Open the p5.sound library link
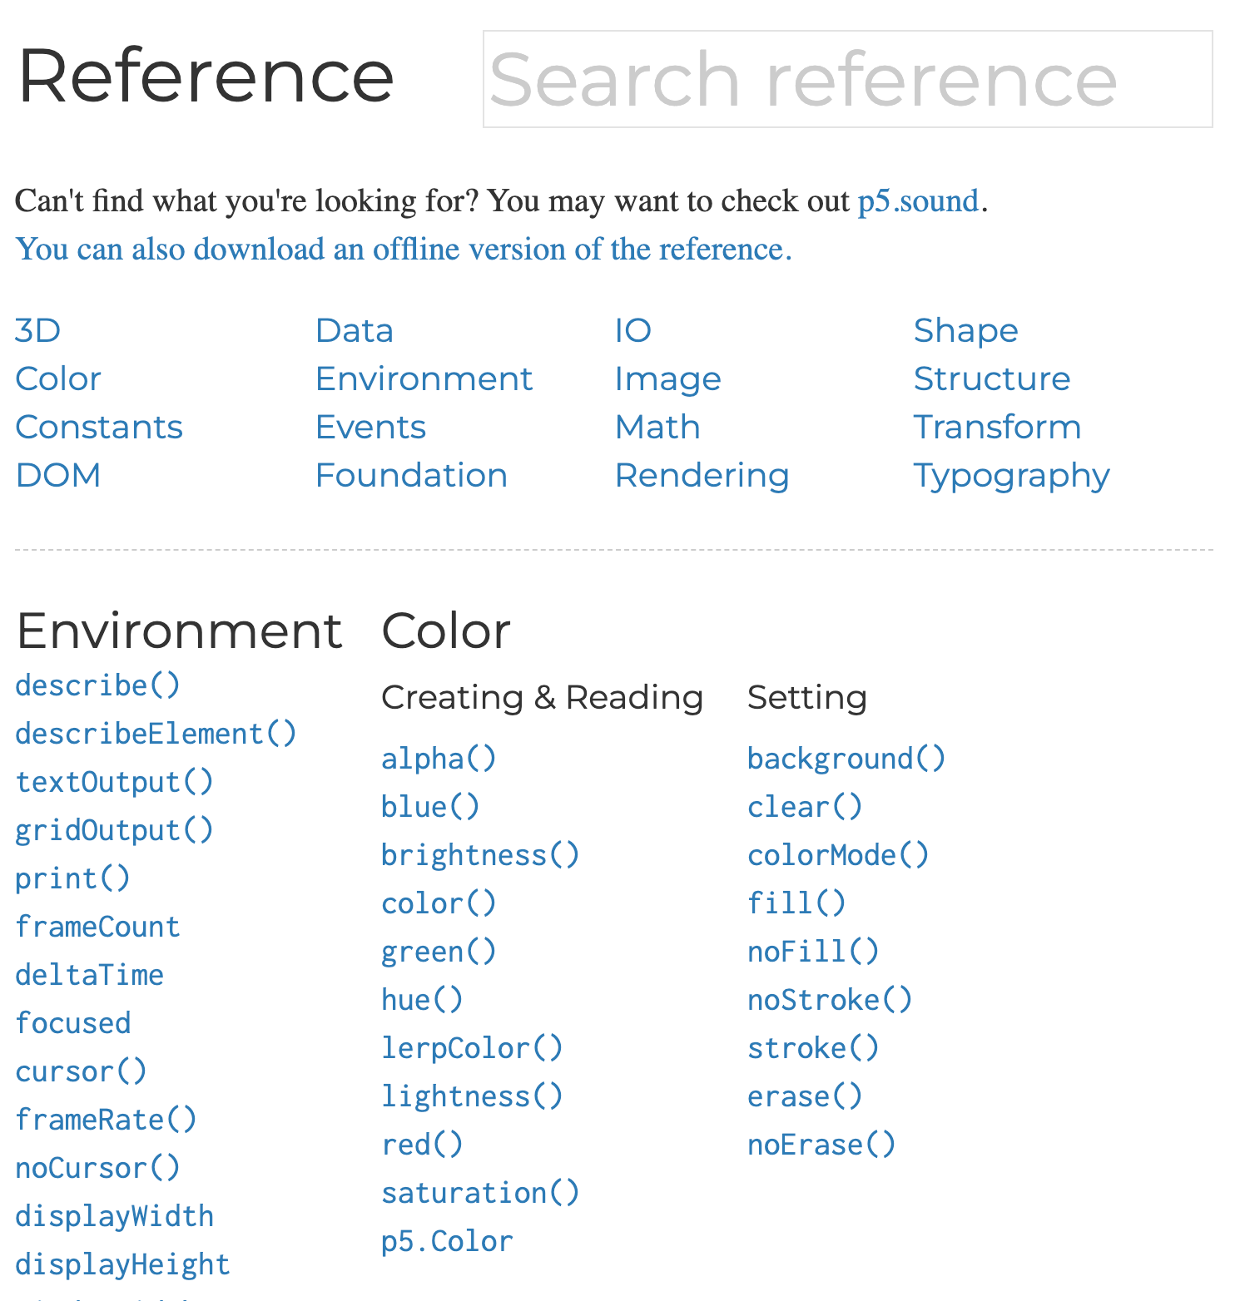 [918, 201]
